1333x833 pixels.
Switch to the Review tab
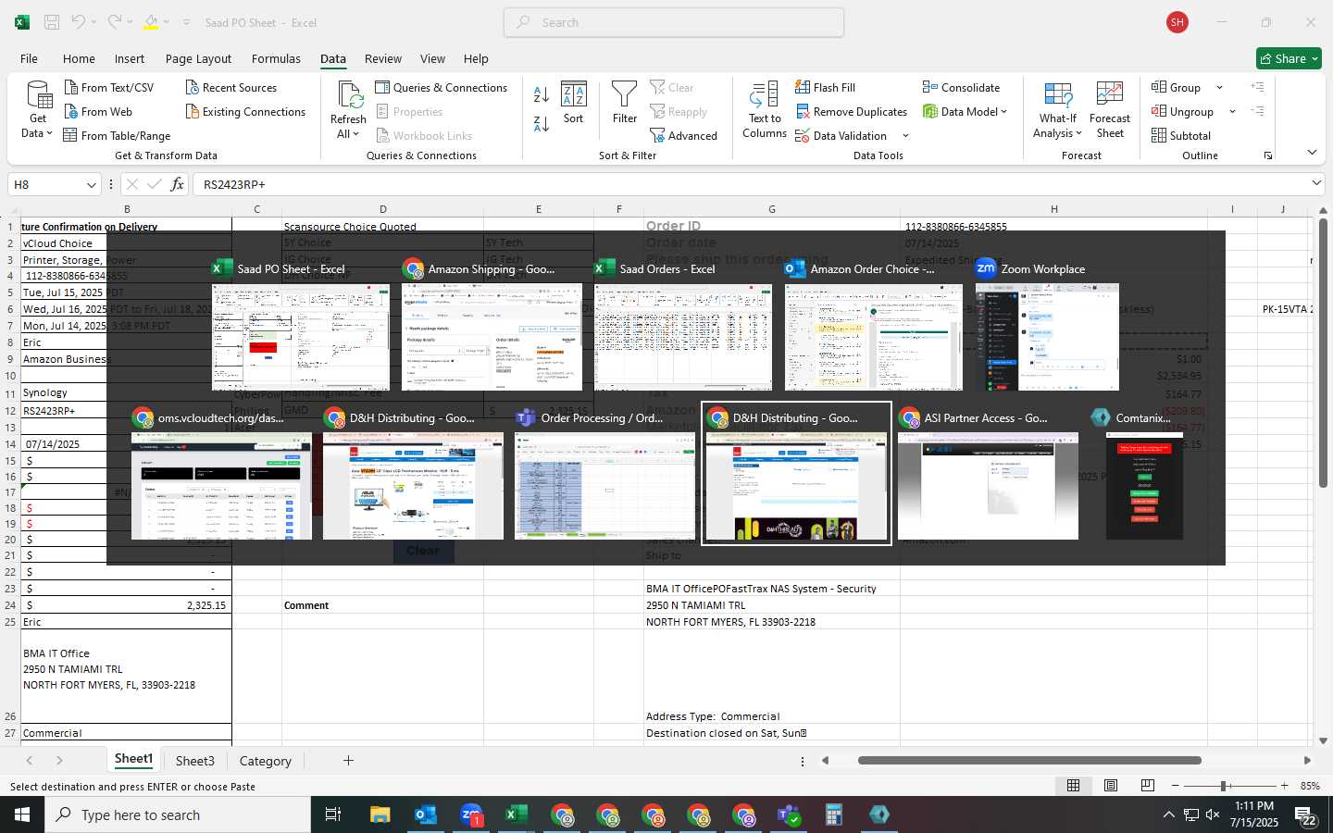(x=383, y=58)
